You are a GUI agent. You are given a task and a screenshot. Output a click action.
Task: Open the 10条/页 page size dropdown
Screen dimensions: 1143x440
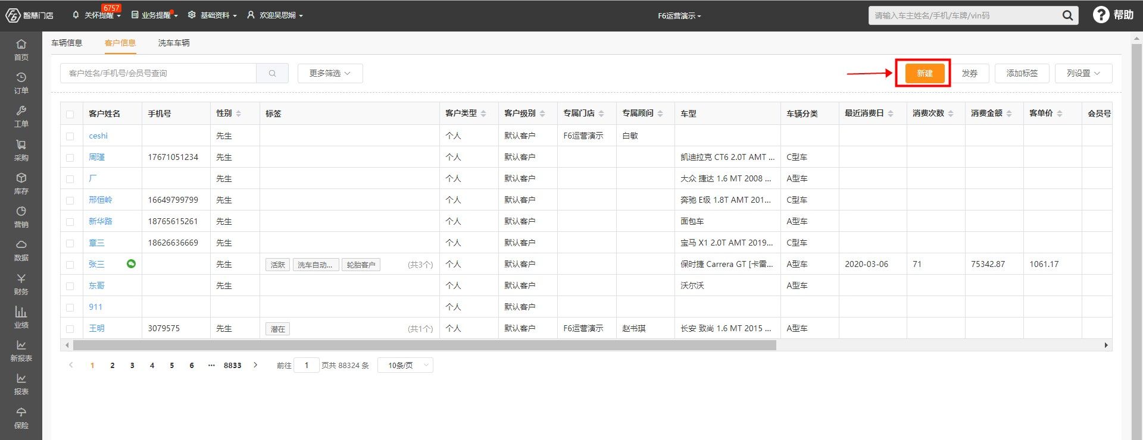[405, 365]
